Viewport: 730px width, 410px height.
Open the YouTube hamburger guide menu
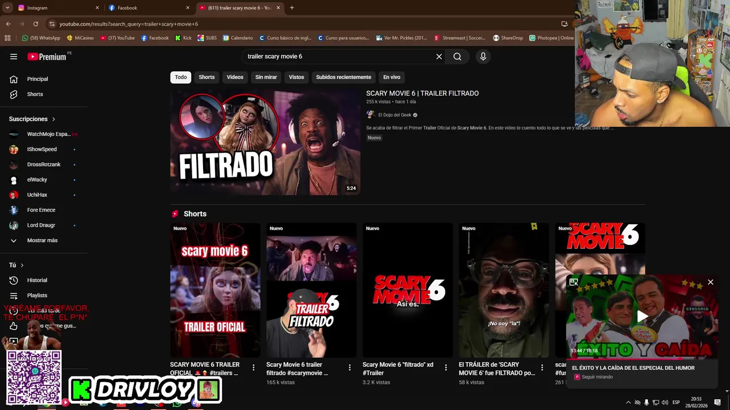point(14,56)
